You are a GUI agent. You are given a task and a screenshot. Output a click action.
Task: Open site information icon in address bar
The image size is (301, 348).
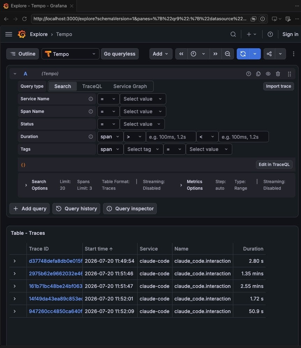(263, 19)
